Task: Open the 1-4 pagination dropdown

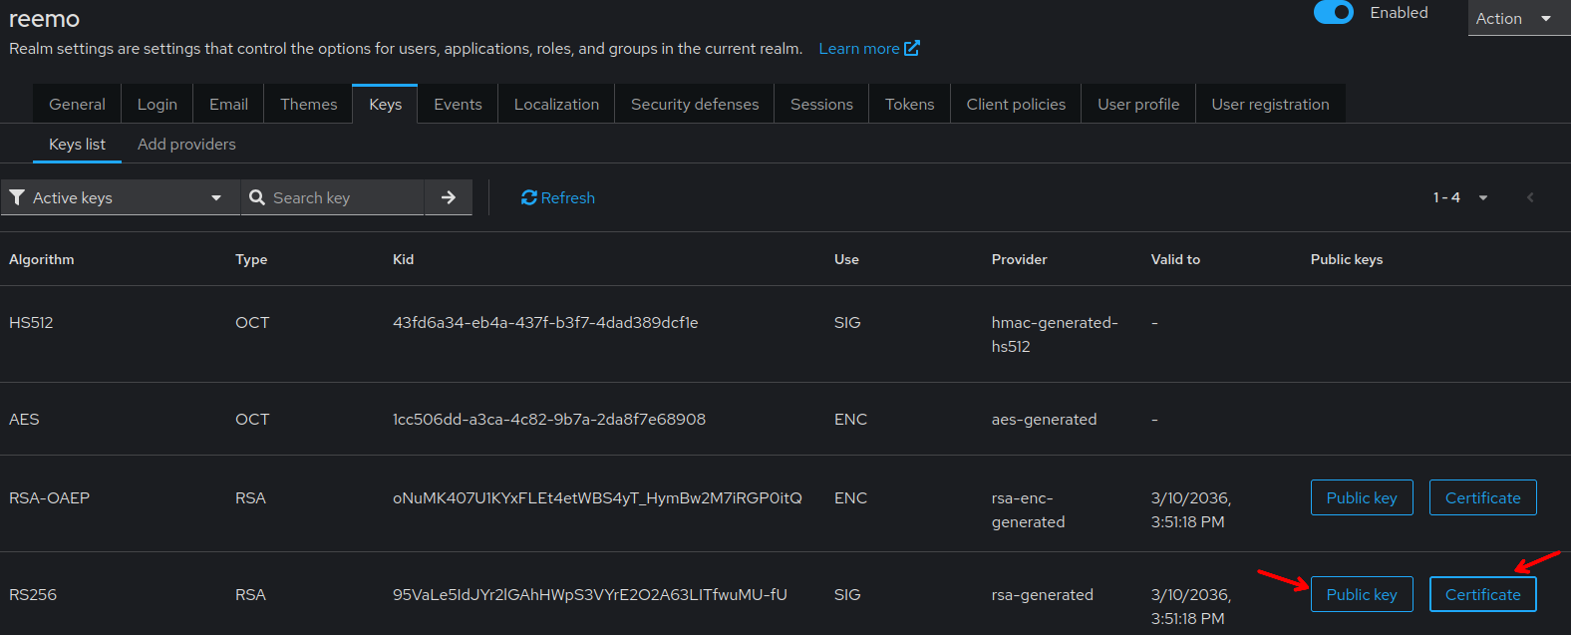Action: (1460, 197)
